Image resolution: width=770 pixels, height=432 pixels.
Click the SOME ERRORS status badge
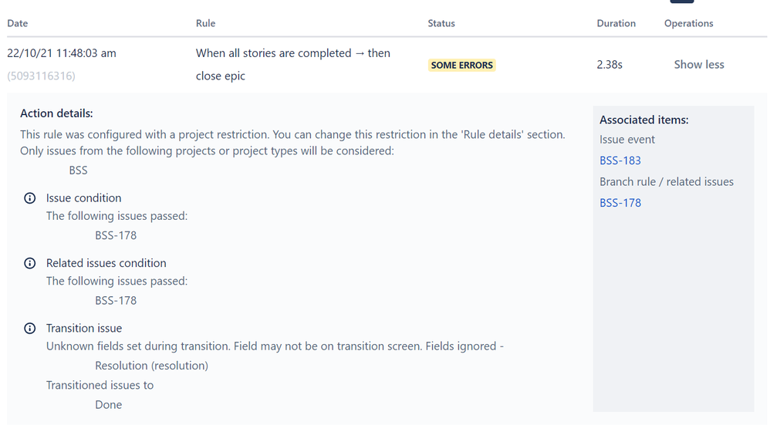pyautogui.click(x=461, y=66)
